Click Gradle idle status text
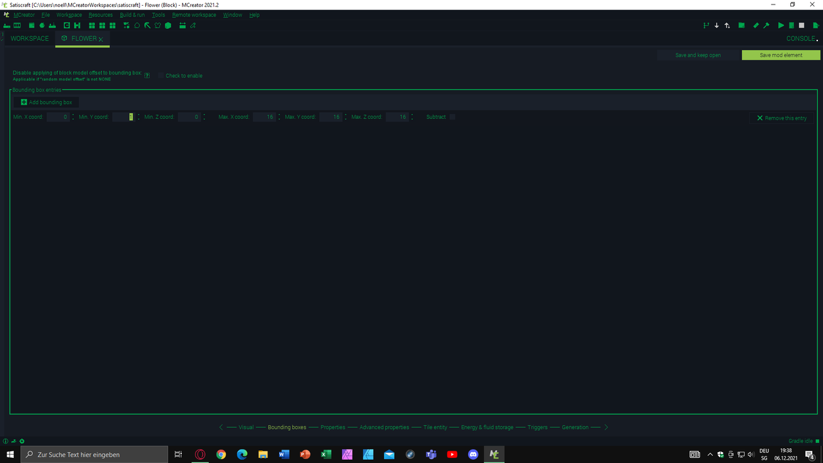The width and height of the screenshot is (823, 463). point(800,441)
